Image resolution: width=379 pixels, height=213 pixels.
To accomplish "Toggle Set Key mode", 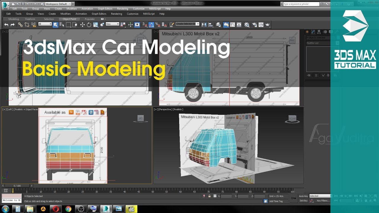I will tap(303, 201).
